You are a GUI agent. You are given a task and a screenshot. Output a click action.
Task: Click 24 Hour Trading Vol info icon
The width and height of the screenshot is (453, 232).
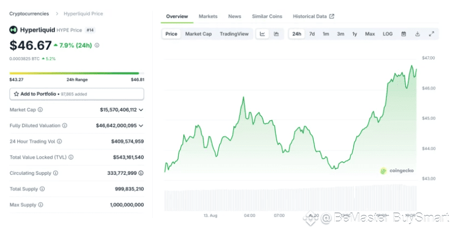coord(59,141)
